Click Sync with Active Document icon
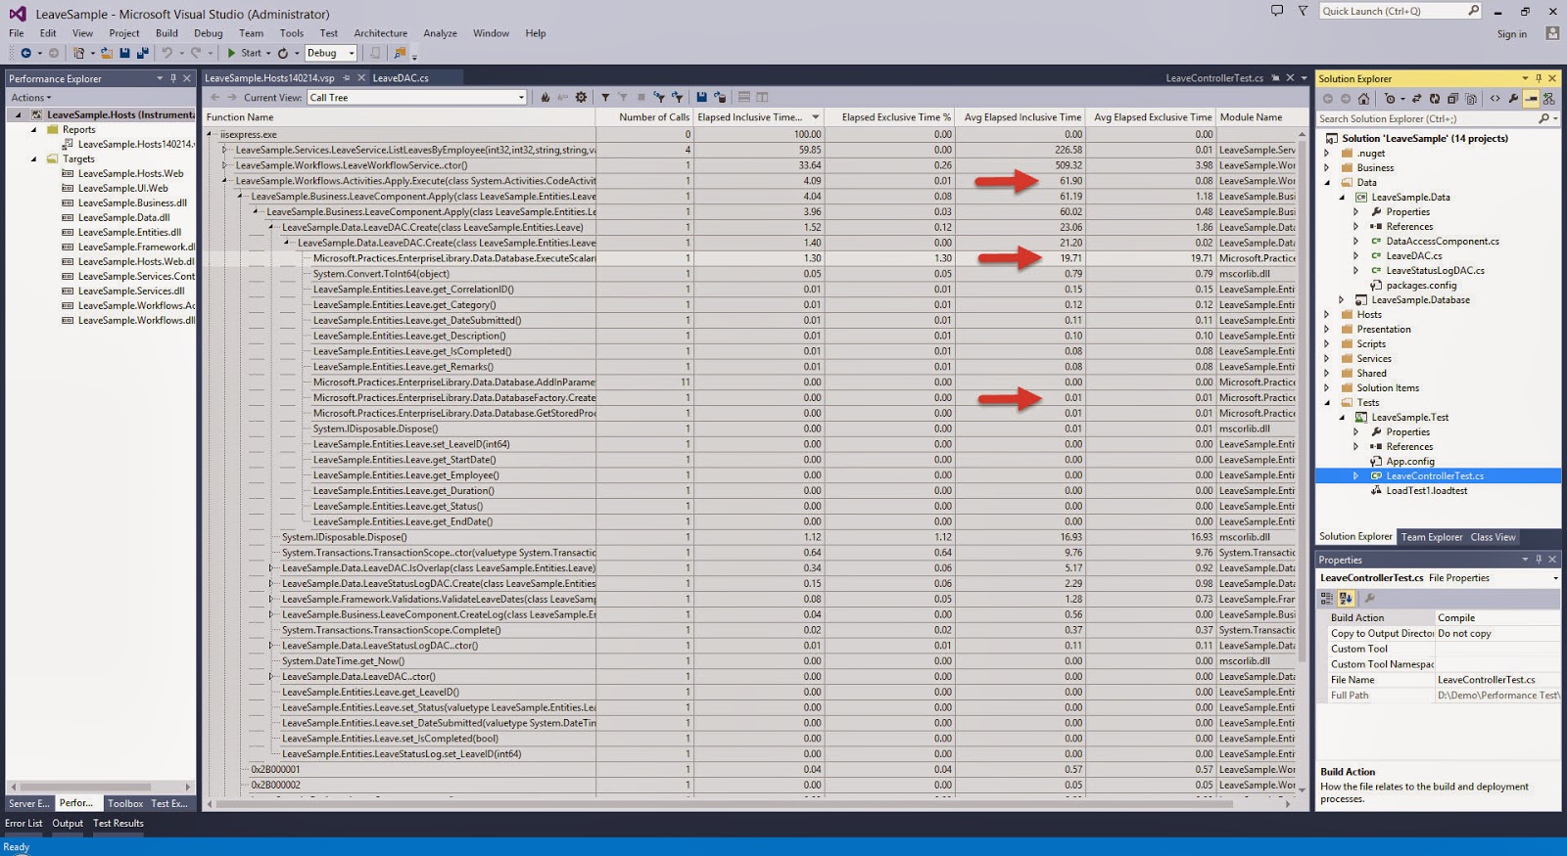 [1416, 99]
